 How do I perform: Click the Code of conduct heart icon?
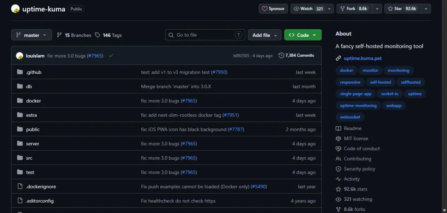pos(338,149)
